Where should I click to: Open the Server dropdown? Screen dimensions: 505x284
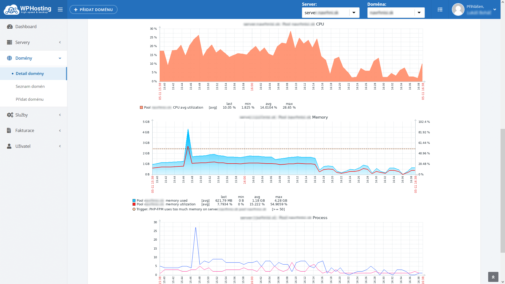pos(354,13)
